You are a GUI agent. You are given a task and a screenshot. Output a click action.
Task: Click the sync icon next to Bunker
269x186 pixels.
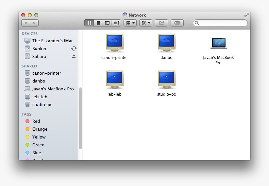(x=74, y=48)
